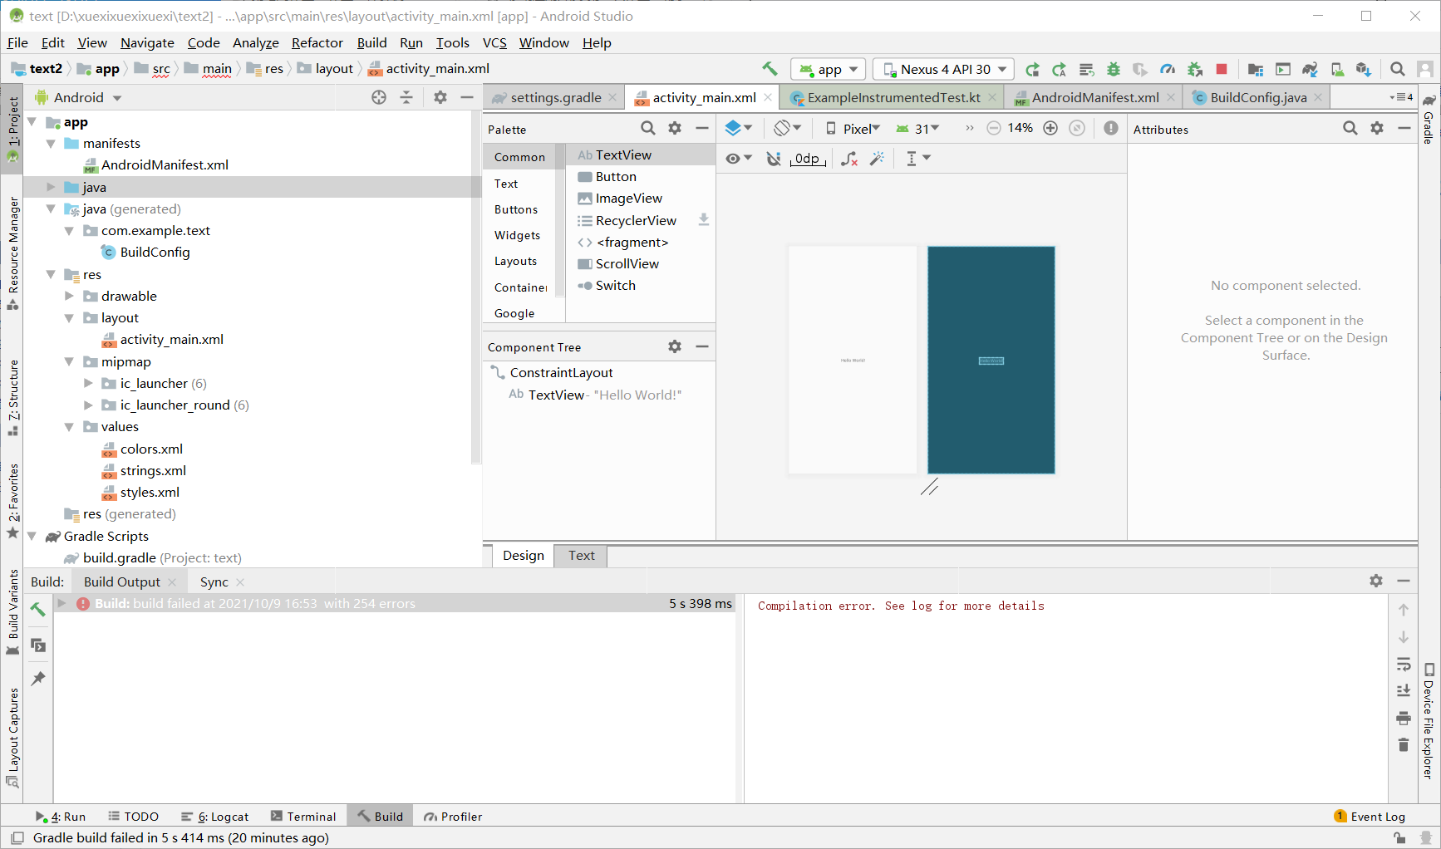Open SDK Manager icon
The height and width of the screenshot is (849, 1441).
[1364, 70]
